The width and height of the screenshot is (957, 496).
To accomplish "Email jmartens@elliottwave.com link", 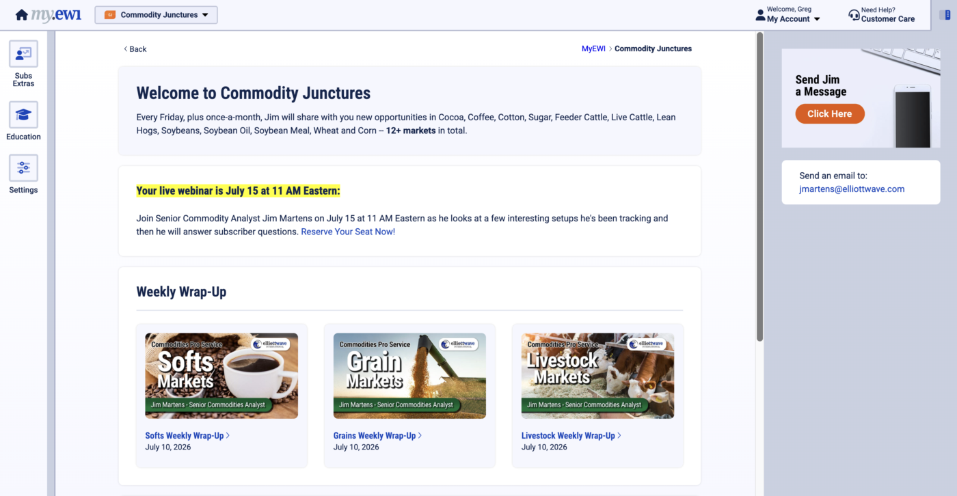I will [852, 189].
